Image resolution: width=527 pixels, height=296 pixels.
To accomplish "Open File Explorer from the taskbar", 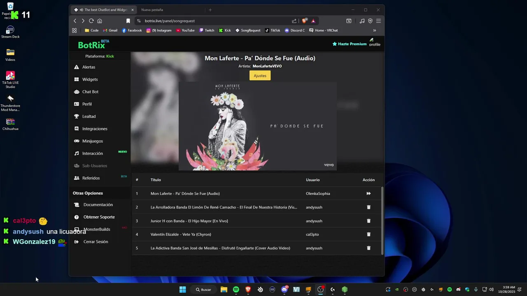I will click(224, 289).
